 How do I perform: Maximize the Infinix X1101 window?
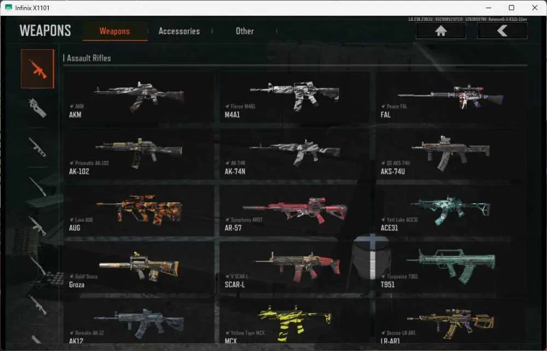tap(511, 8)
